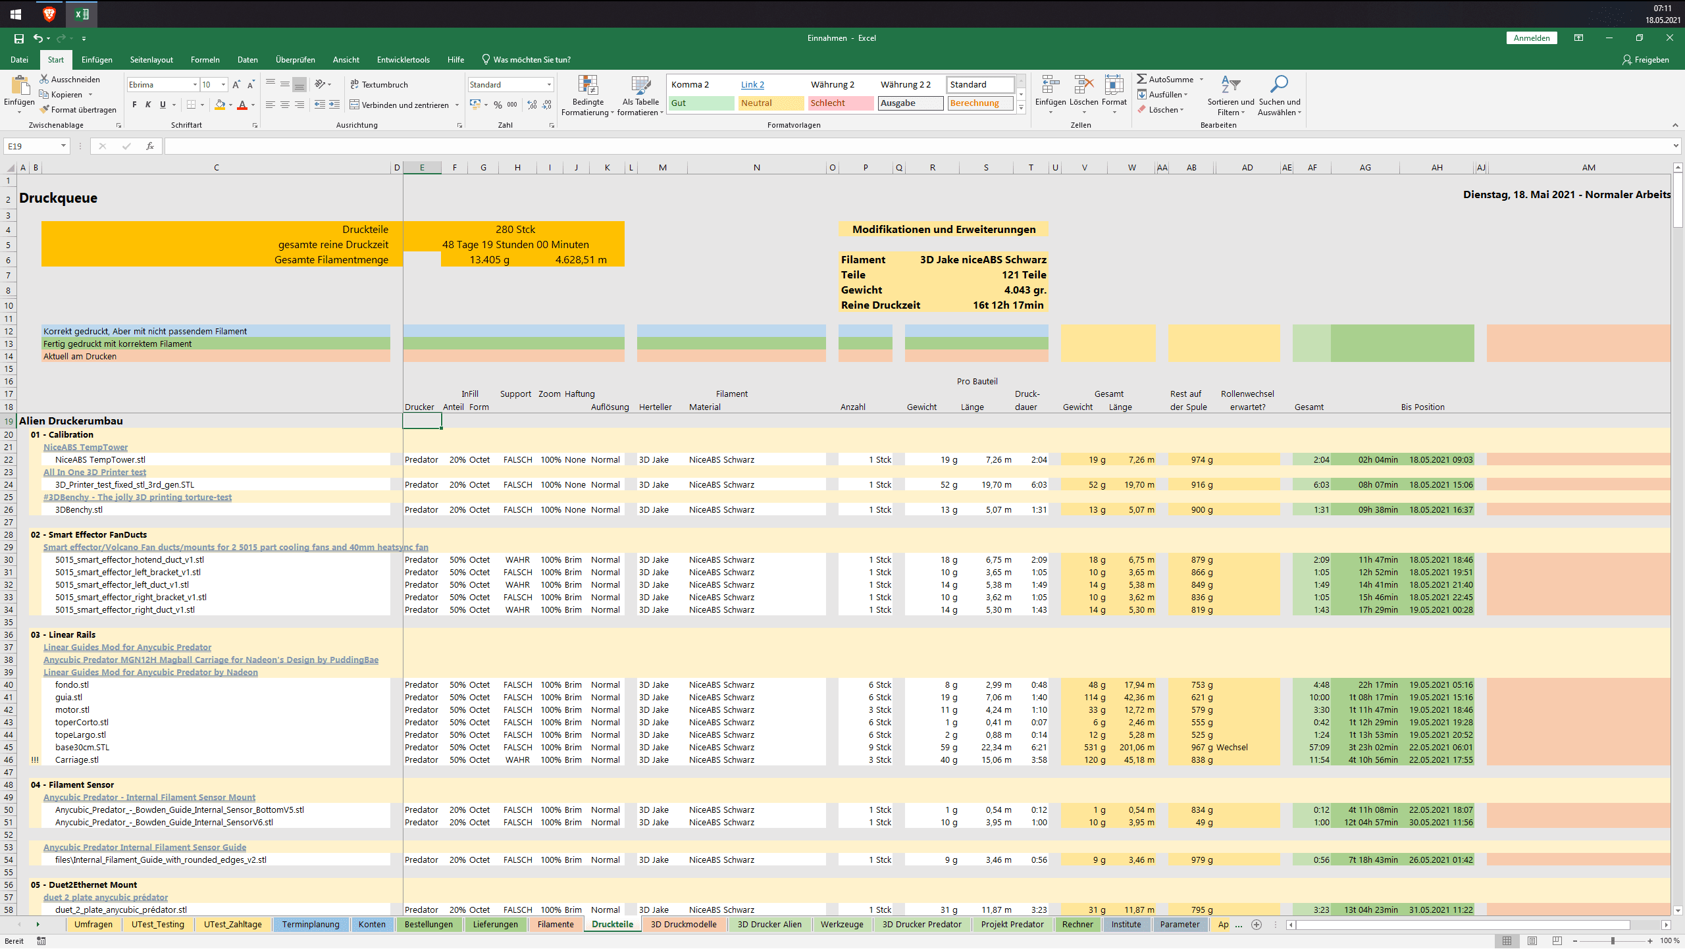The height and width of the screenshot is (949, 1685).
Task: Click the insert function fx icon
Action: click(x=150, y=146)
